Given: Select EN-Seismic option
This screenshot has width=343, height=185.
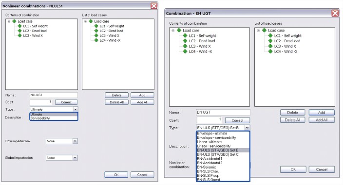Looking at the screenshot, I should (x=223, y=167).
